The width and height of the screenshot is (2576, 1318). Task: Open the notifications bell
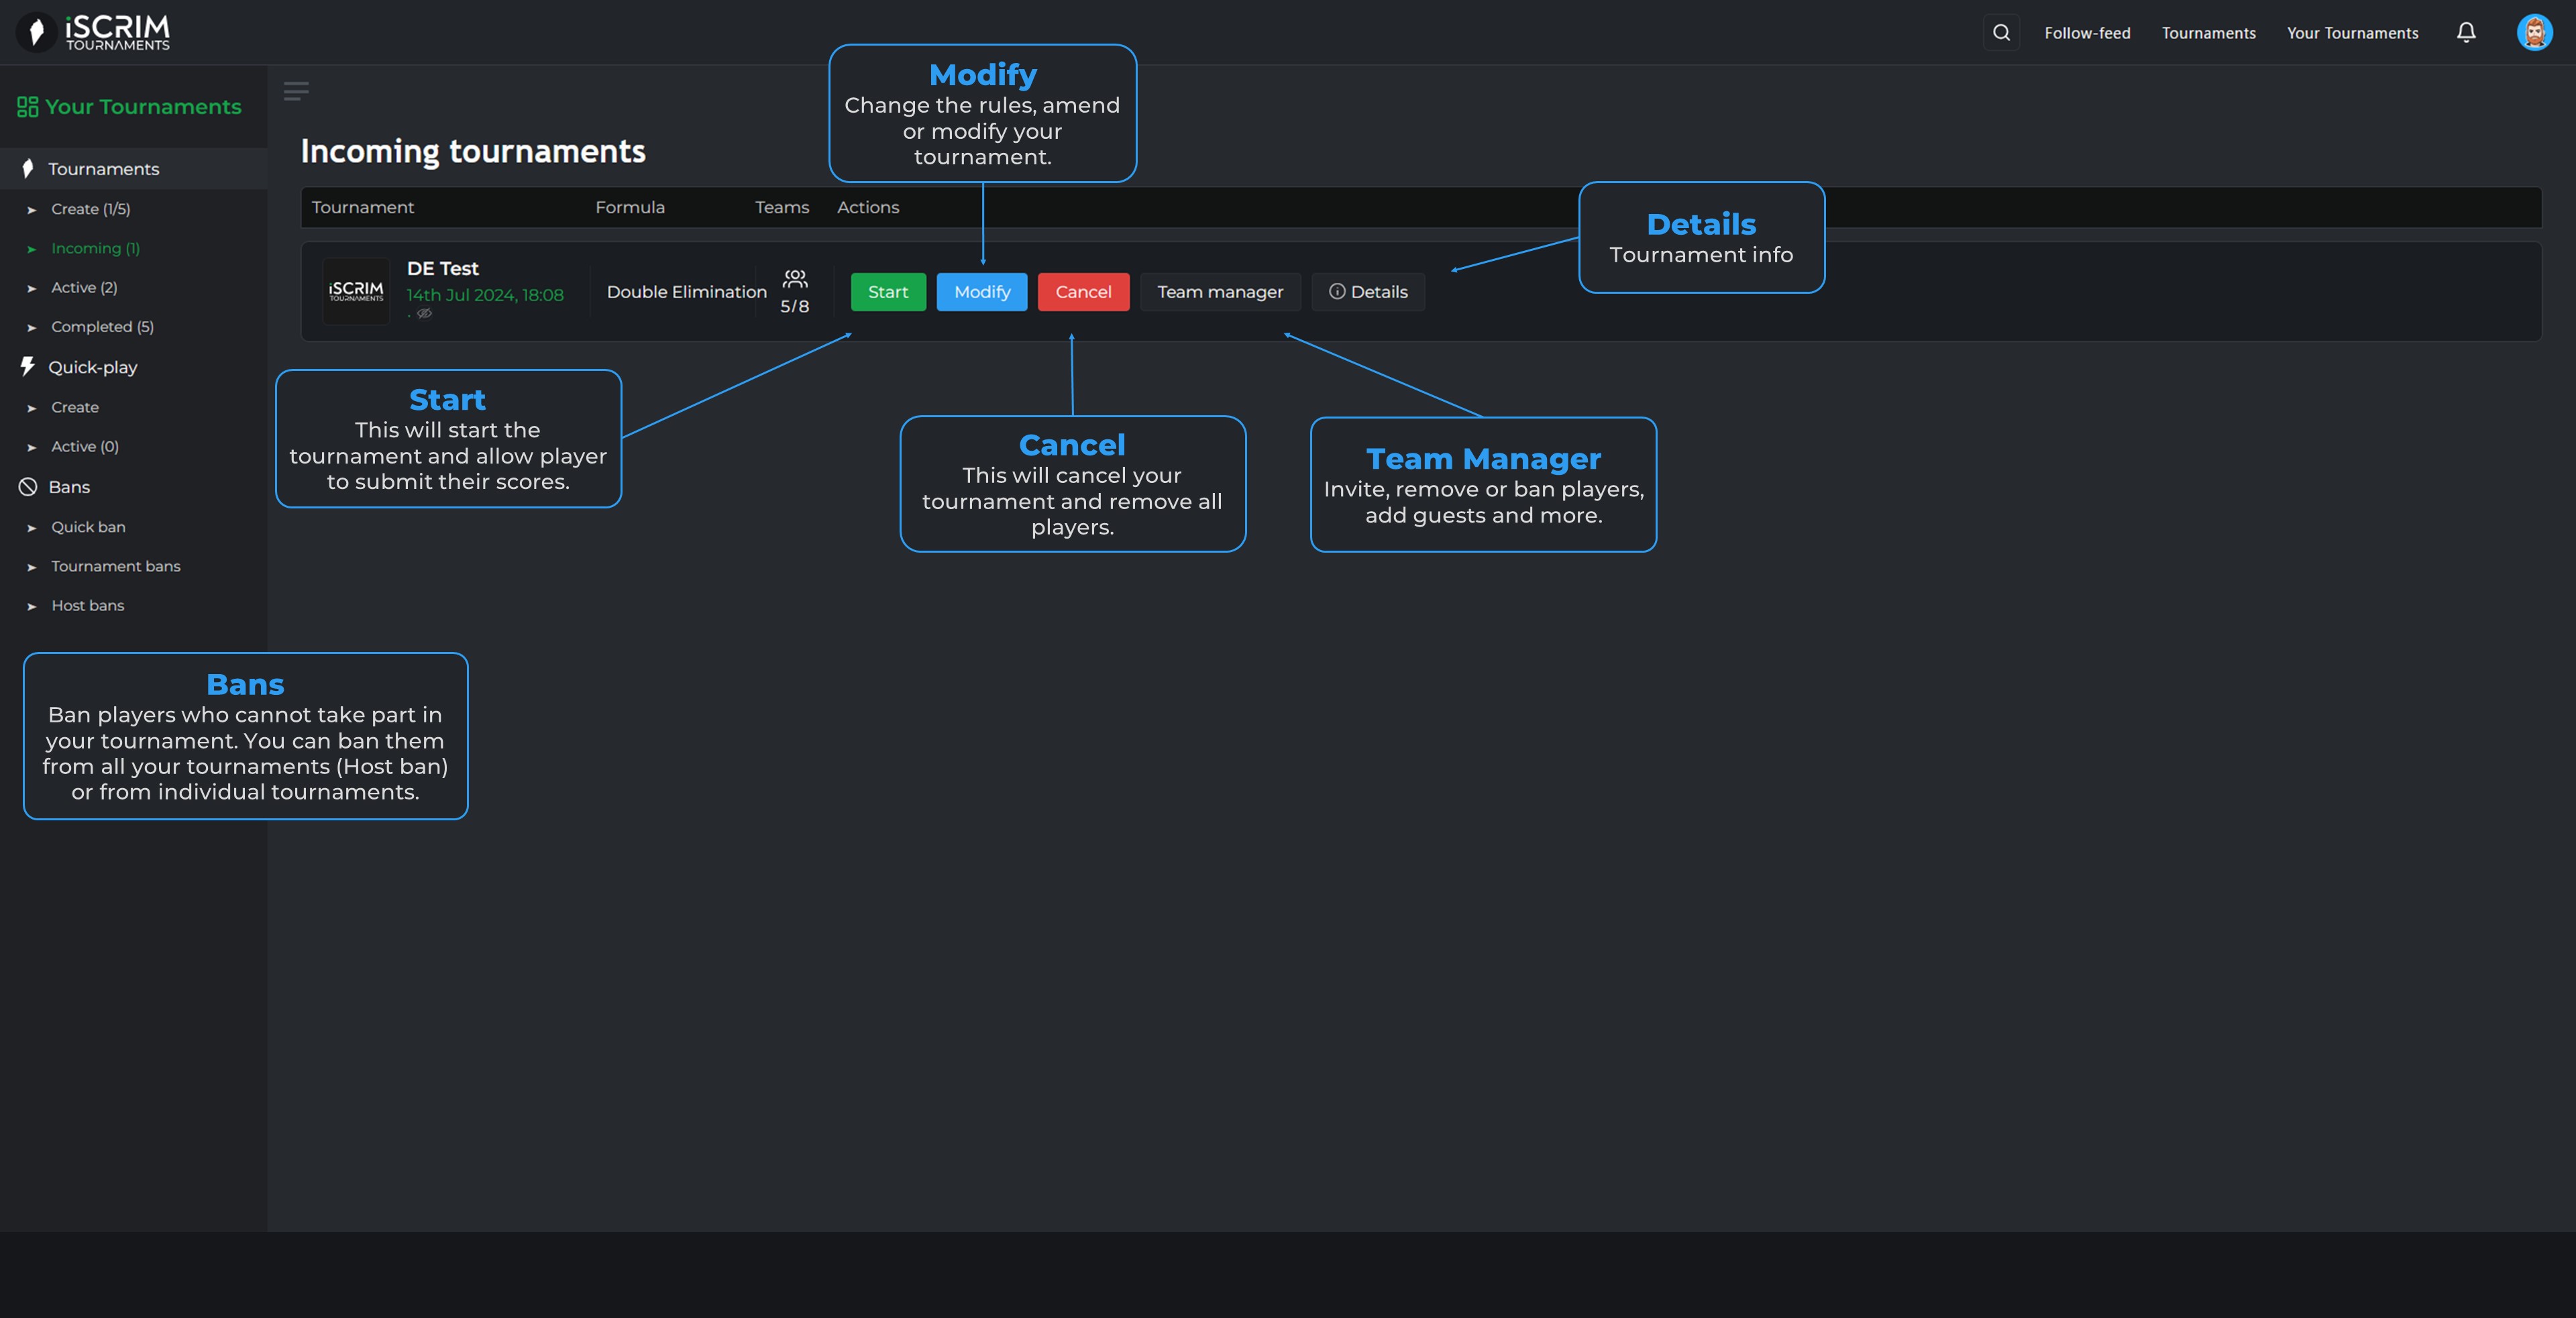pyautogui.click(x=2466, y=33)
